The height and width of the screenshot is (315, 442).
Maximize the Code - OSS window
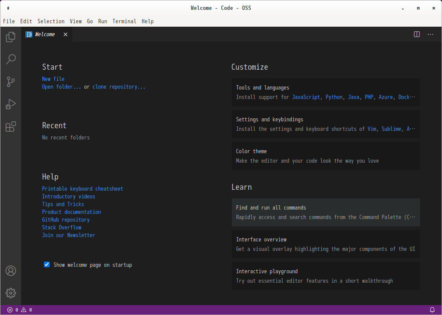click(x=418, y=8)
